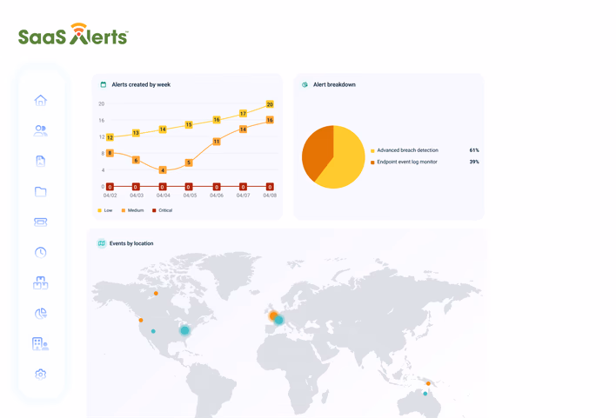Toggle the Medium series legend item

(x=133, y=210)
